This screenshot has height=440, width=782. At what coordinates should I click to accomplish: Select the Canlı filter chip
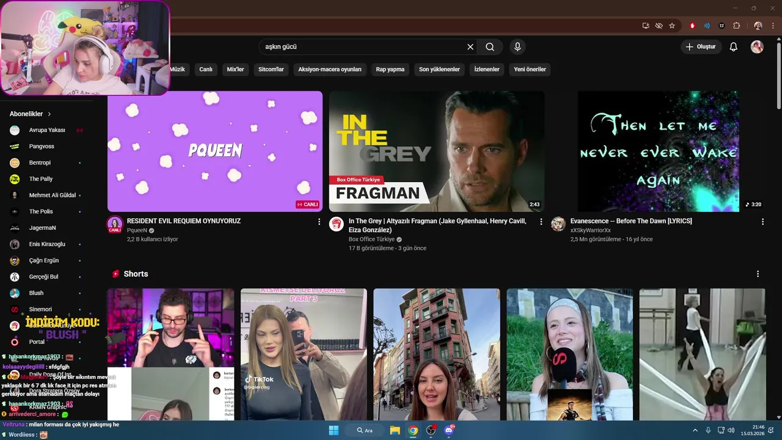(206, 69)
